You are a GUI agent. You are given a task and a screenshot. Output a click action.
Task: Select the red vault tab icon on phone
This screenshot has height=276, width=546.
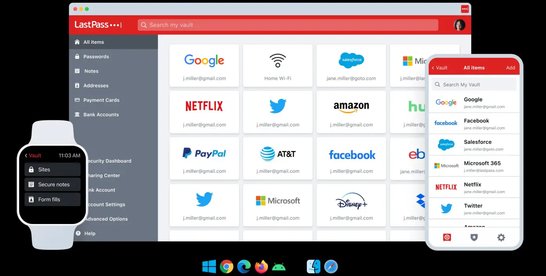click(447, 237)
